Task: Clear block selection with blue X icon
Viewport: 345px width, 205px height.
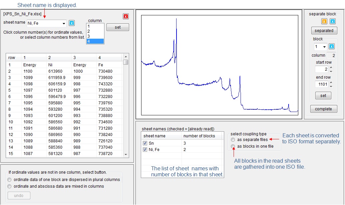Action: point(332,46)
